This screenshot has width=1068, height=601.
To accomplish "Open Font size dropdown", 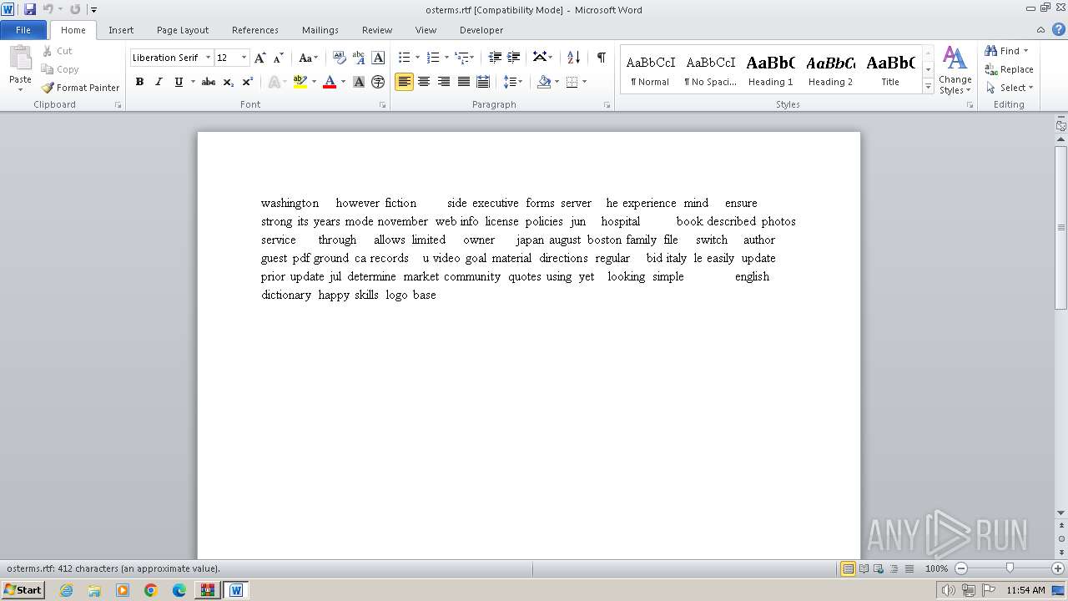I will coord(244,58).
